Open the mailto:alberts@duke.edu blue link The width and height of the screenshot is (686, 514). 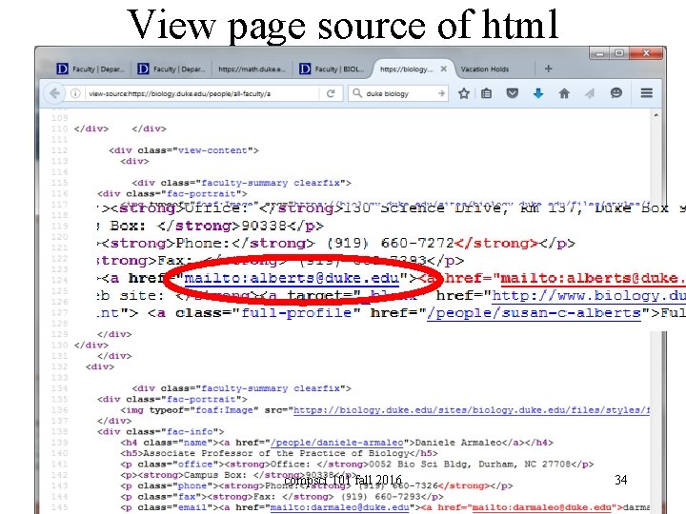pos(292,278)
